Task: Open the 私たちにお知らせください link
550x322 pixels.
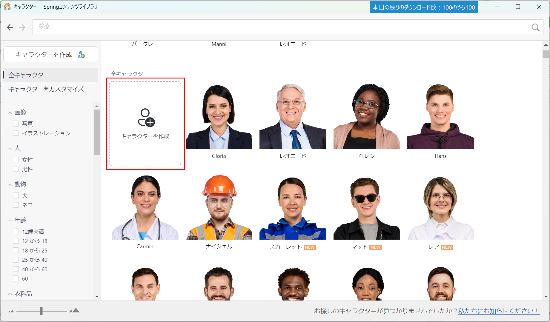Action: [496, 311]
